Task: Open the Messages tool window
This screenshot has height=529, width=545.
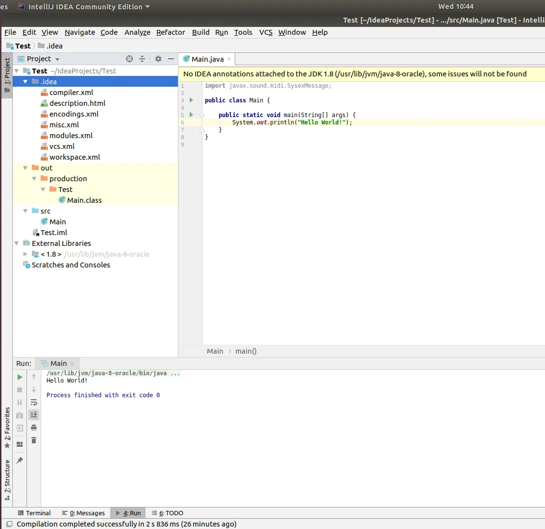Action: (83, 513)
